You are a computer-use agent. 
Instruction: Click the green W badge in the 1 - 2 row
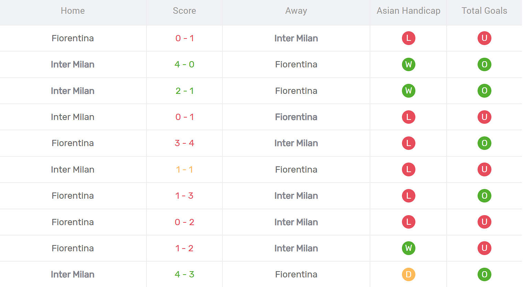[408, 248]
